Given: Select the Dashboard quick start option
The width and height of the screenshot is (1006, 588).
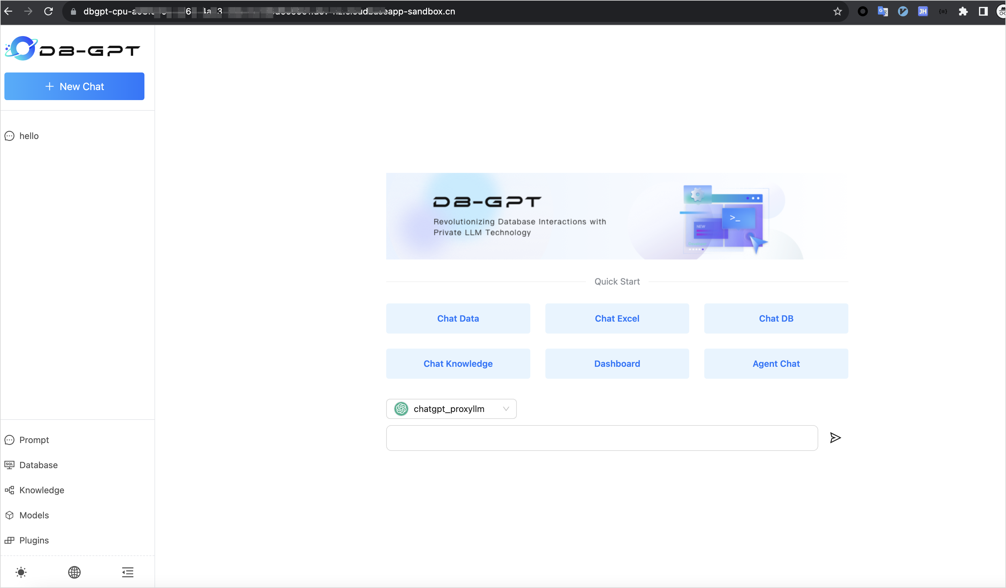Looking at the screenshot, I should coord(617,363).
